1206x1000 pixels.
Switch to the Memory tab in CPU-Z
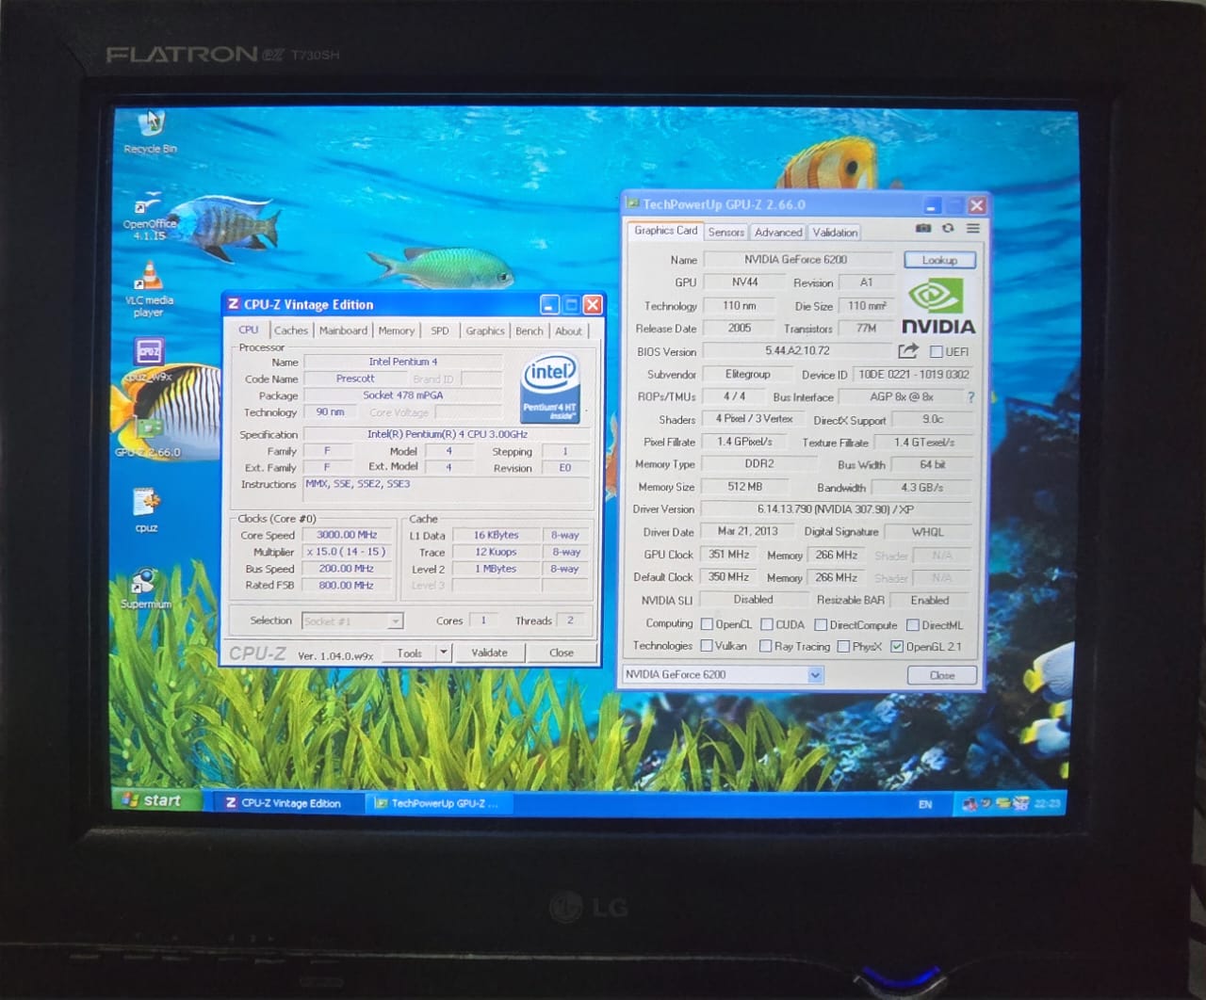click(396, 331)
